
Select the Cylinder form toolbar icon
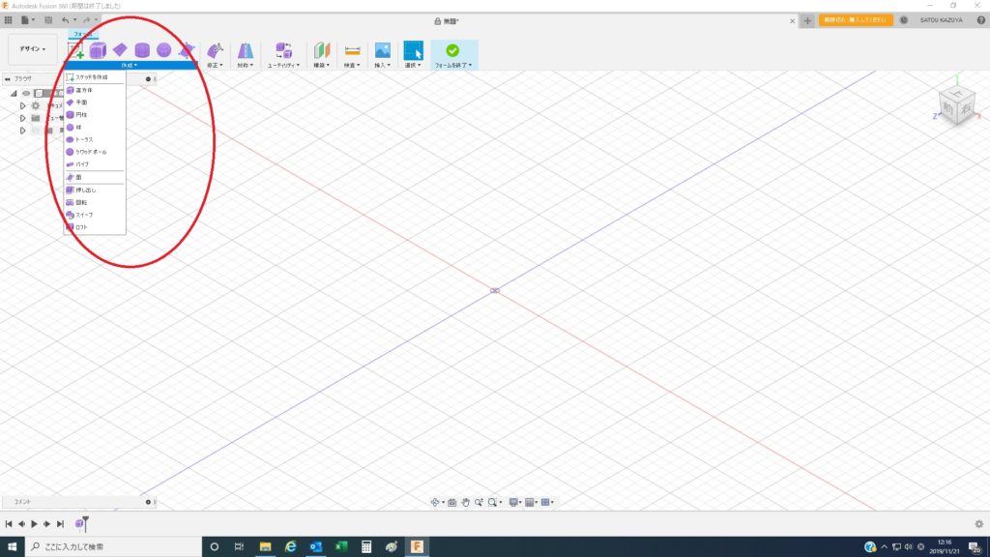click(x=142, y=50)
